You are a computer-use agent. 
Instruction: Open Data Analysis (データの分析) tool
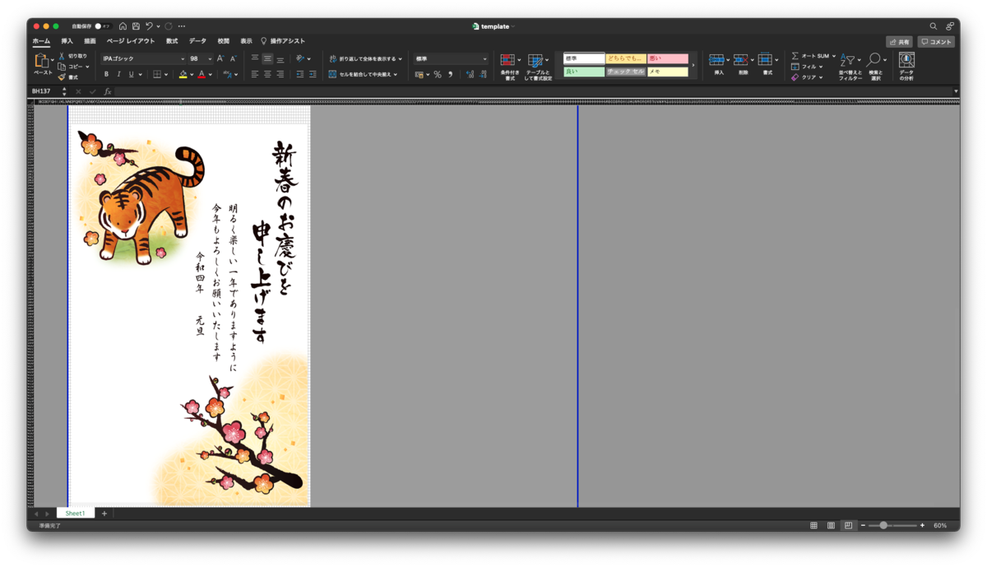click(x=906, y=66)
